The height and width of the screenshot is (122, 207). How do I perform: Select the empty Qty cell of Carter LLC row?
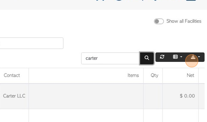153,96
